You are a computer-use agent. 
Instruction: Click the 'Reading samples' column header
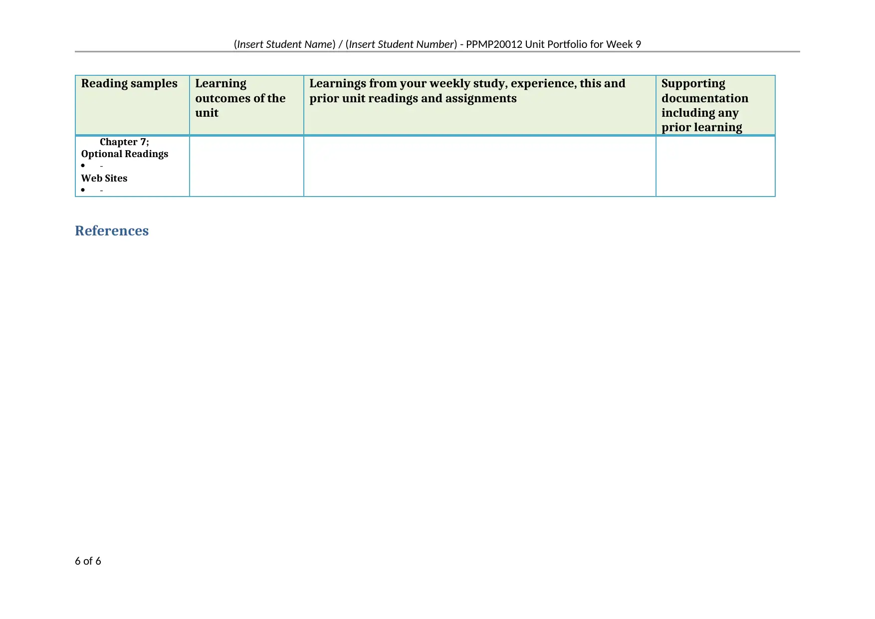132,105
